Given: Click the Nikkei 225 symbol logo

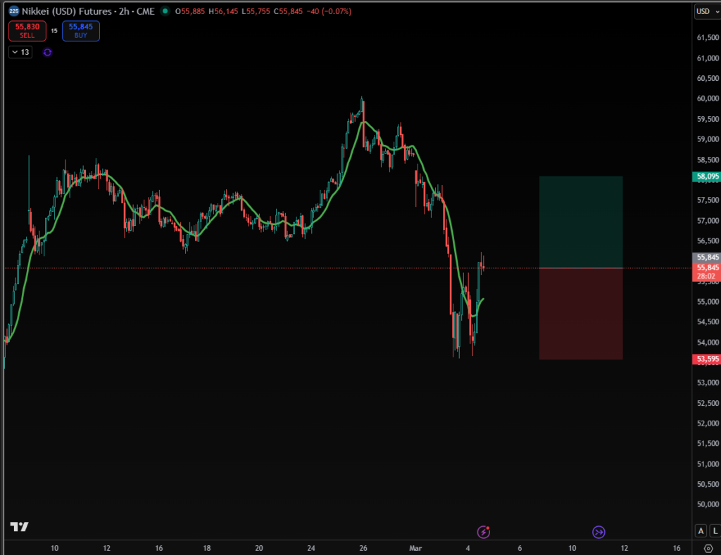Looking at the screenshot, I should [x=13, y=11].
